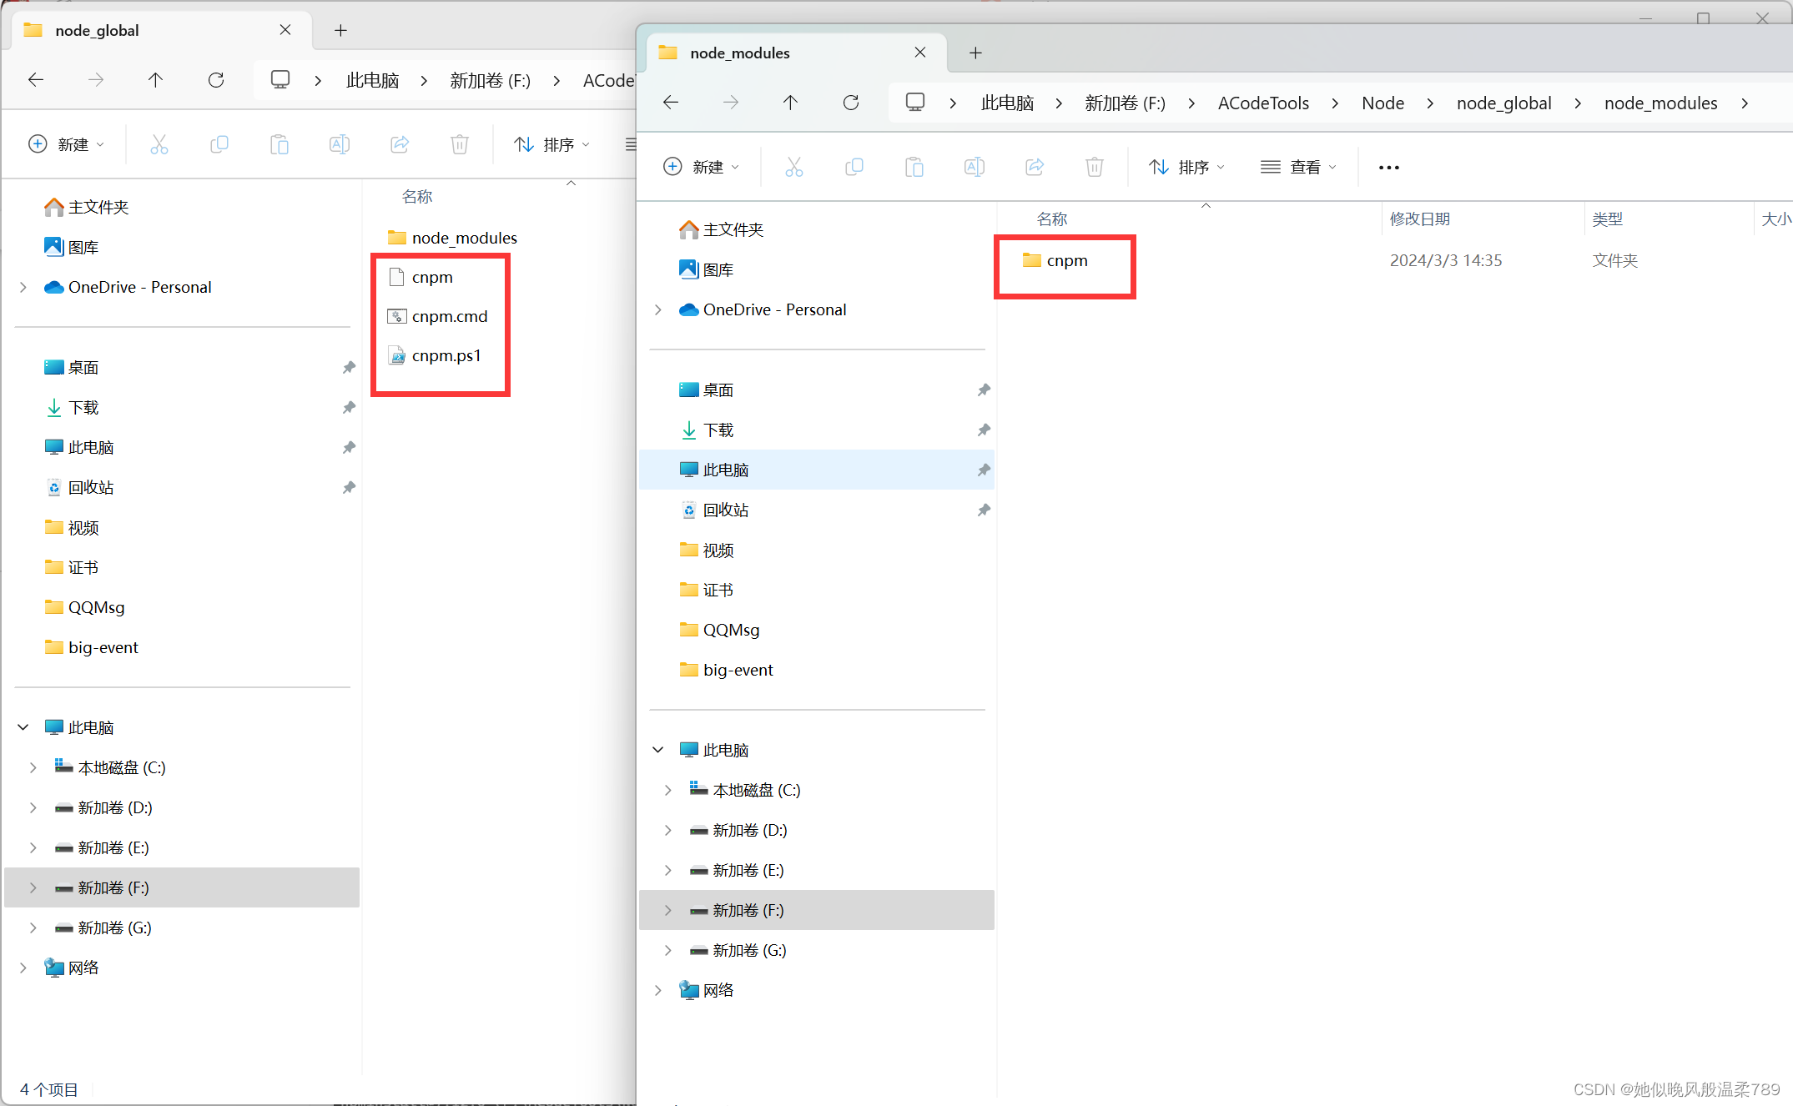Click Copy icon in node_modules toolbar
The image size is (1793, 1106).
[x=854, y=167]
